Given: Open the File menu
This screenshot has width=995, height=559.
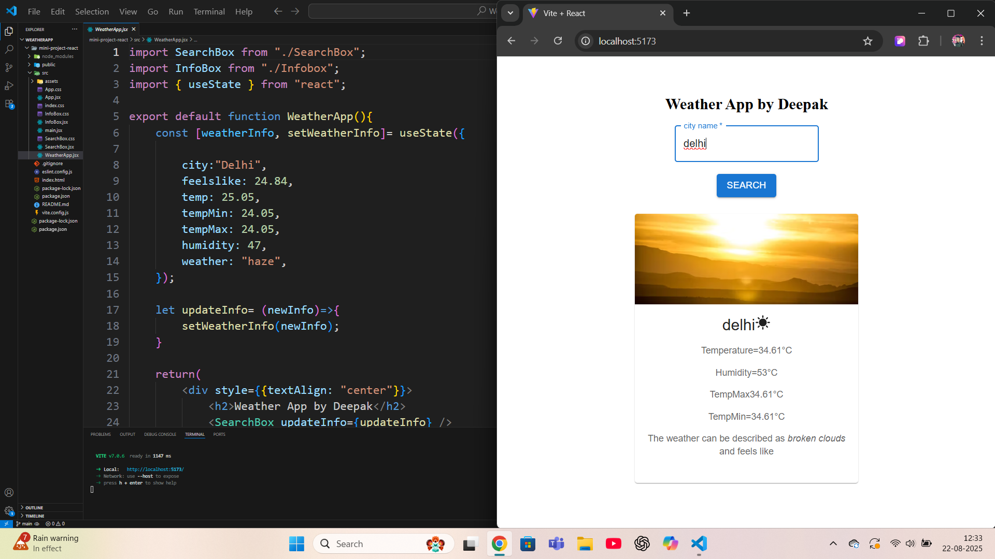Looking at the screenshot, I should click(34, 11).
